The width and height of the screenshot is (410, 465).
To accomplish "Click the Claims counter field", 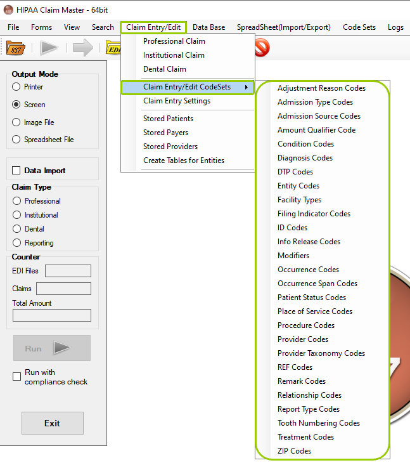I will (64, 289).
